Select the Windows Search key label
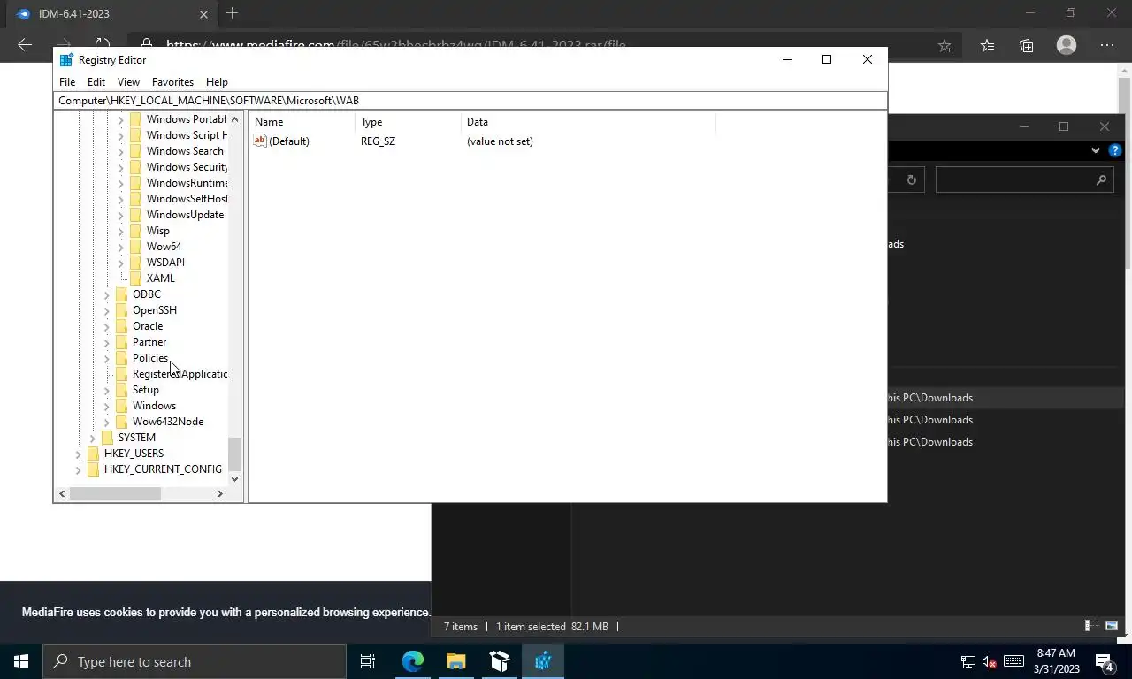 (x=185, y=151)
